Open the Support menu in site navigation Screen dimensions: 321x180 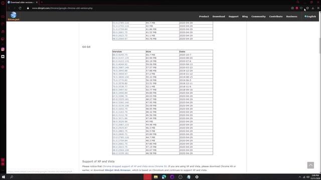point(233,16)
